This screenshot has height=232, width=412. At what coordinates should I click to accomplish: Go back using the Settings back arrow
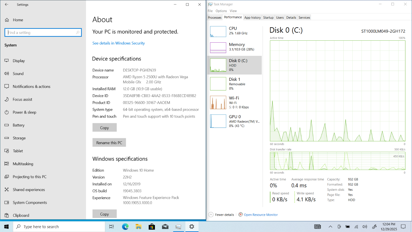tap(7, 5)
